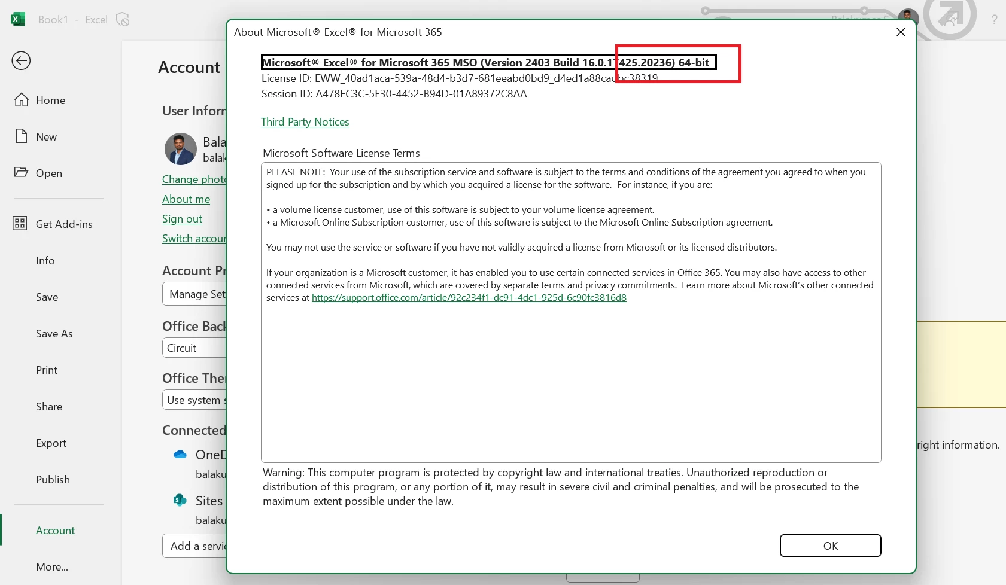Click the Session ID text line
The width and height of the screenshot is (1006, 585).
click(394, 94)
